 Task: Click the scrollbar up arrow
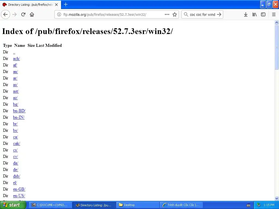277,23
